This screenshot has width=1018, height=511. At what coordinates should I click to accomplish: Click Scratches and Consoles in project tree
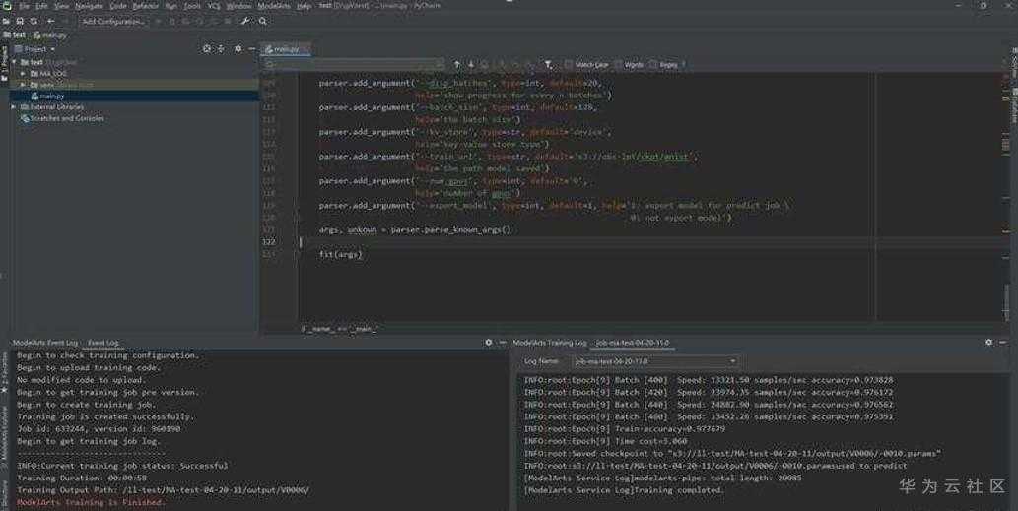66,118
